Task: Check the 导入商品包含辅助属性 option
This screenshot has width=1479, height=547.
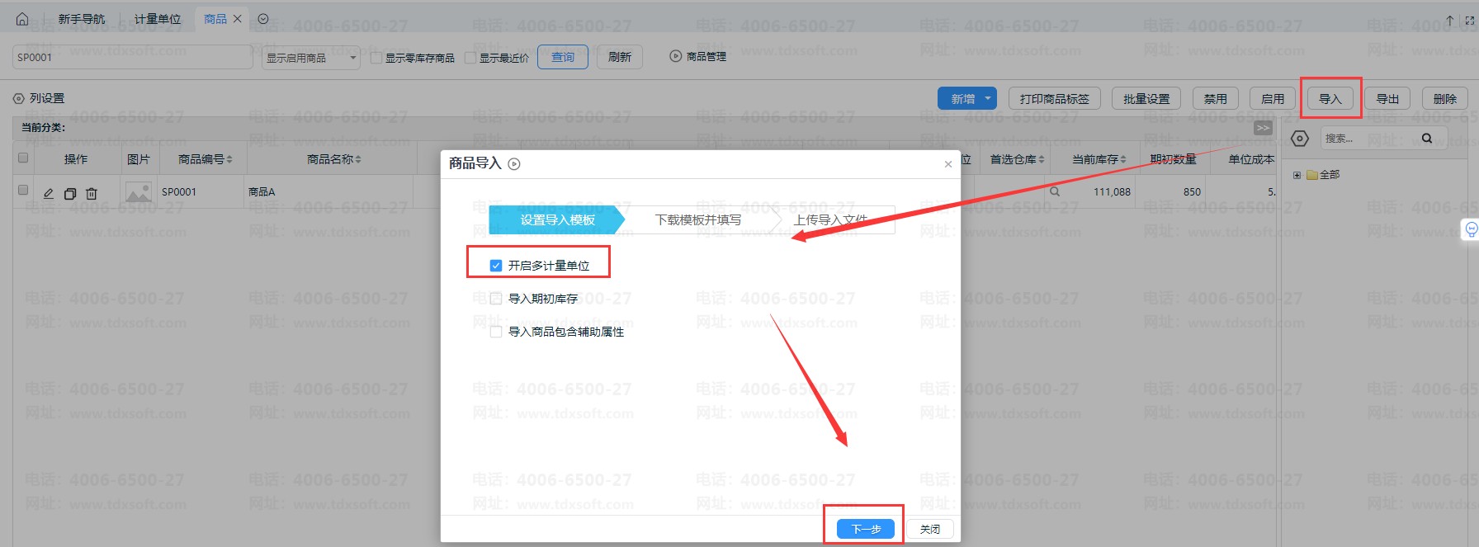Action: point(496,332)
